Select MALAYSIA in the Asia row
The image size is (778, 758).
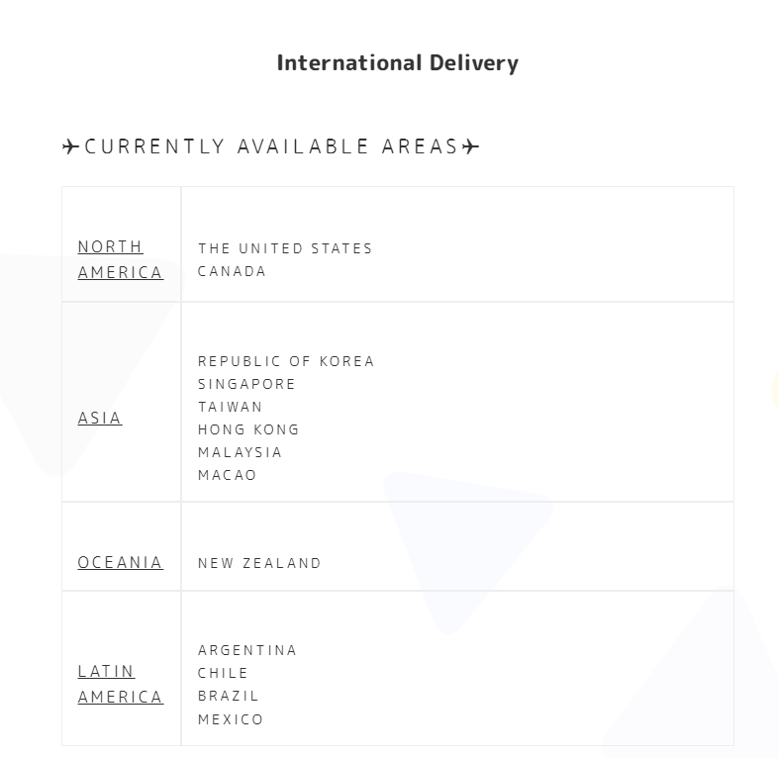(x=241, y=452)
